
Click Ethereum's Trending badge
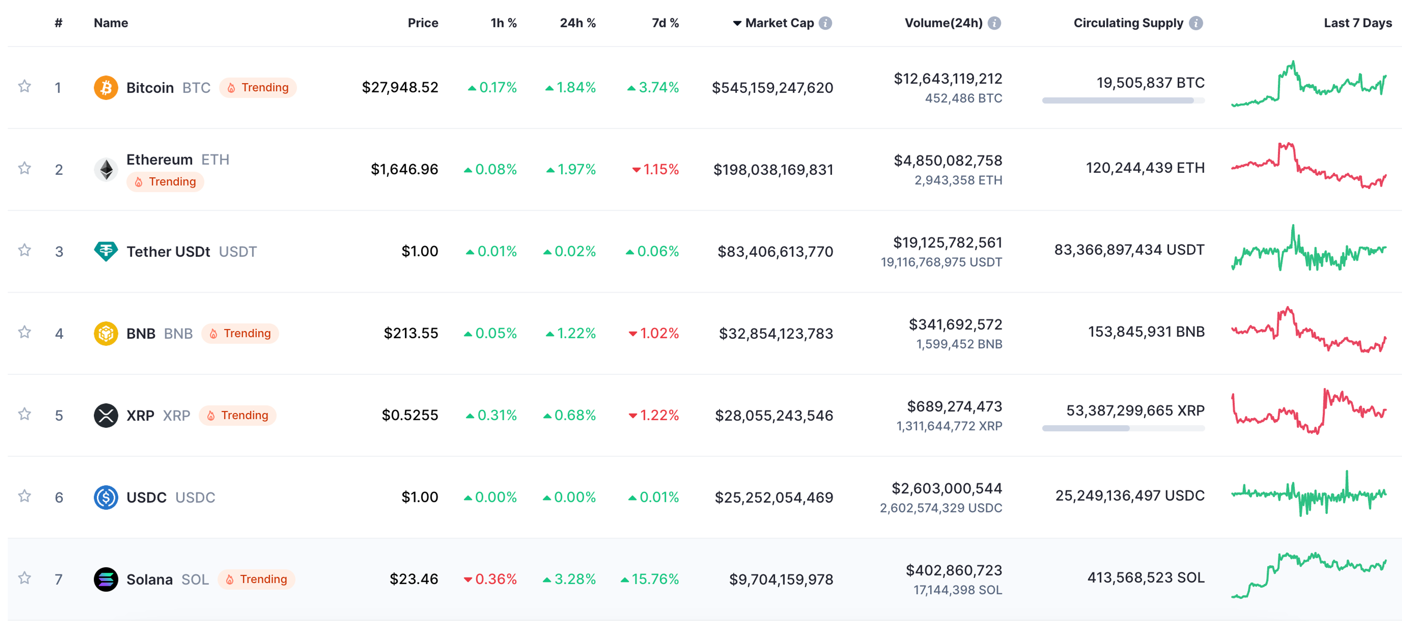pos(165,182)
